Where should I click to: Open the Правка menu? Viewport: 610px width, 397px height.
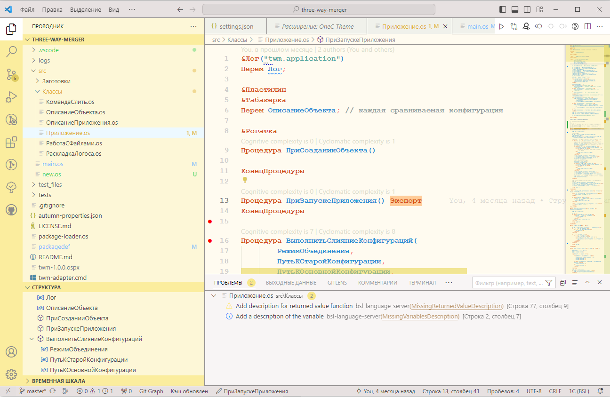(x=52, y=9)
